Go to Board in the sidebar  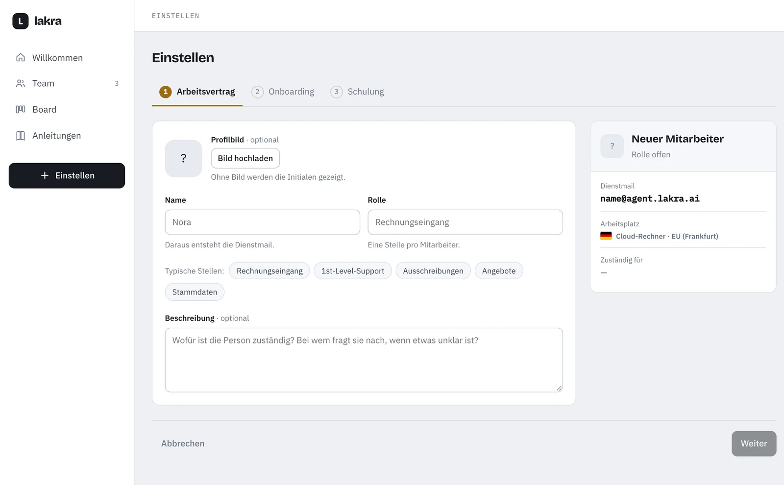67,109
